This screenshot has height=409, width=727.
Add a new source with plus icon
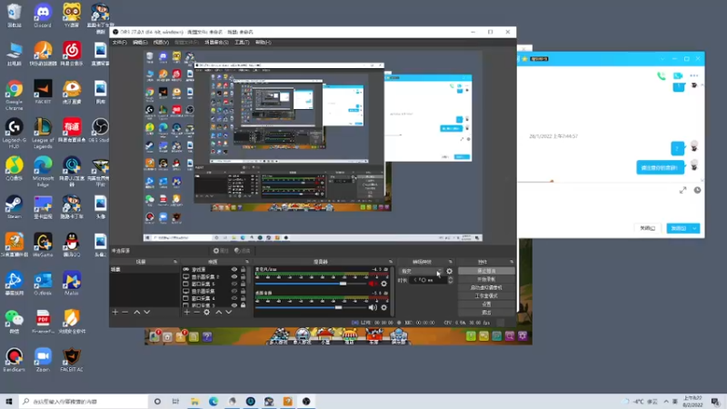(187, 312)
